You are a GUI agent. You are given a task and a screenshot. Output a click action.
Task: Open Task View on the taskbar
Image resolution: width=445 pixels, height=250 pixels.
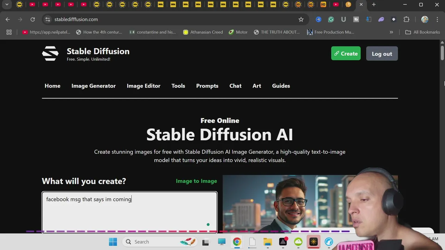coord(205,242)
